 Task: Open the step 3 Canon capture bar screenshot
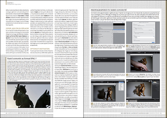click(108, 61)
